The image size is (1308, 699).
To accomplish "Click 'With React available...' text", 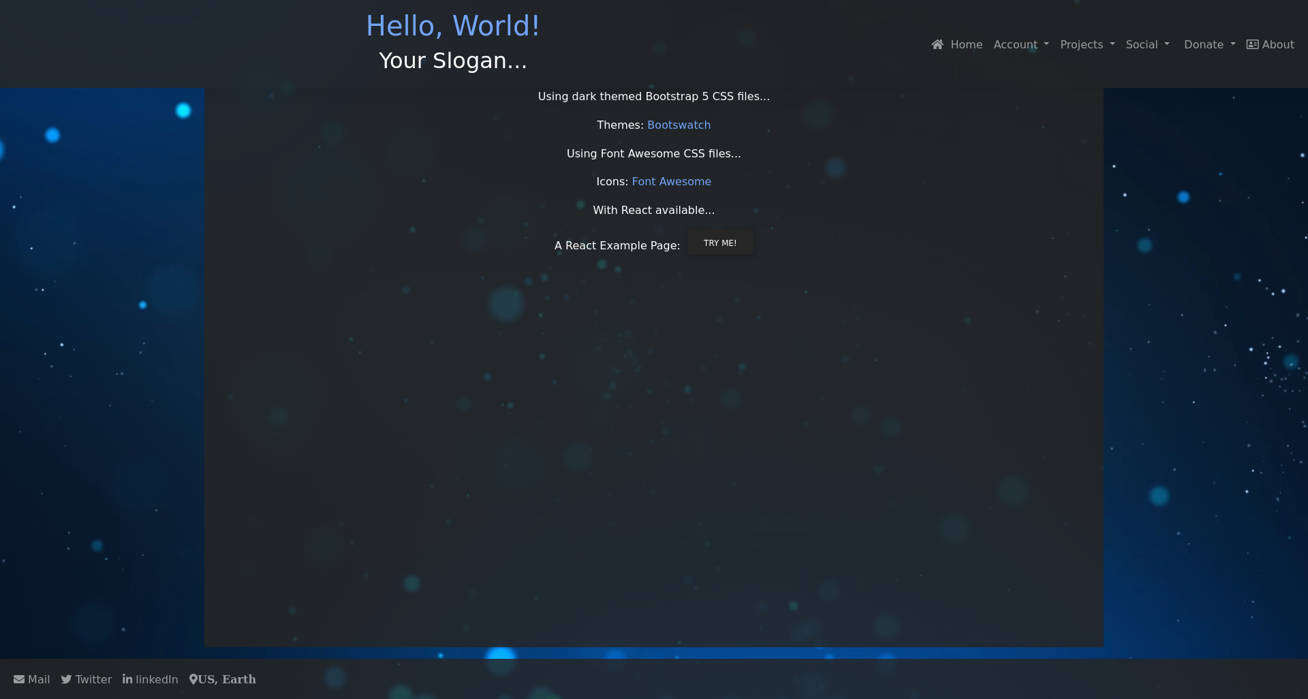I will tap(654, 210).
